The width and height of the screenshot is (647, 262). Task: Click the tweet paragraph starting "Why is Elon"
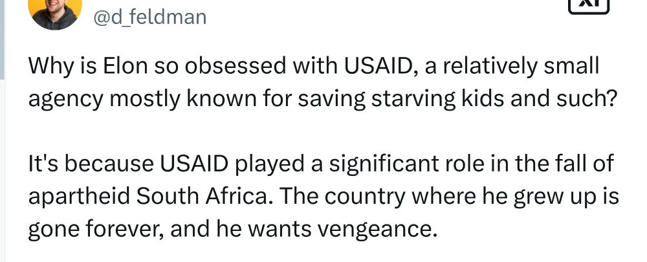pos(314,83)
